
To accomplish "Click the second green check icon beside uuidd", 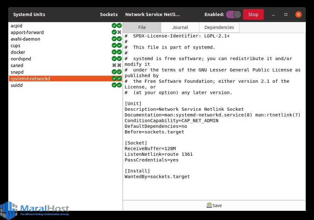I will click(119, 85).
